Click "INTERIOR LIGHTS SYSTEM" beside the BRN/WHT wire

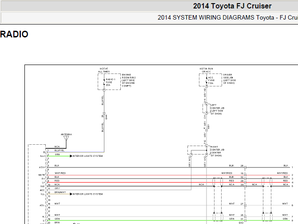87,194
